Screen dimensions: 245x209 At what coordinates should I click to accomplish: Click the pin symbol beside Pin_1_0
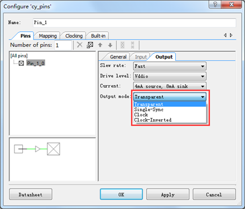[x=21, y=64]
